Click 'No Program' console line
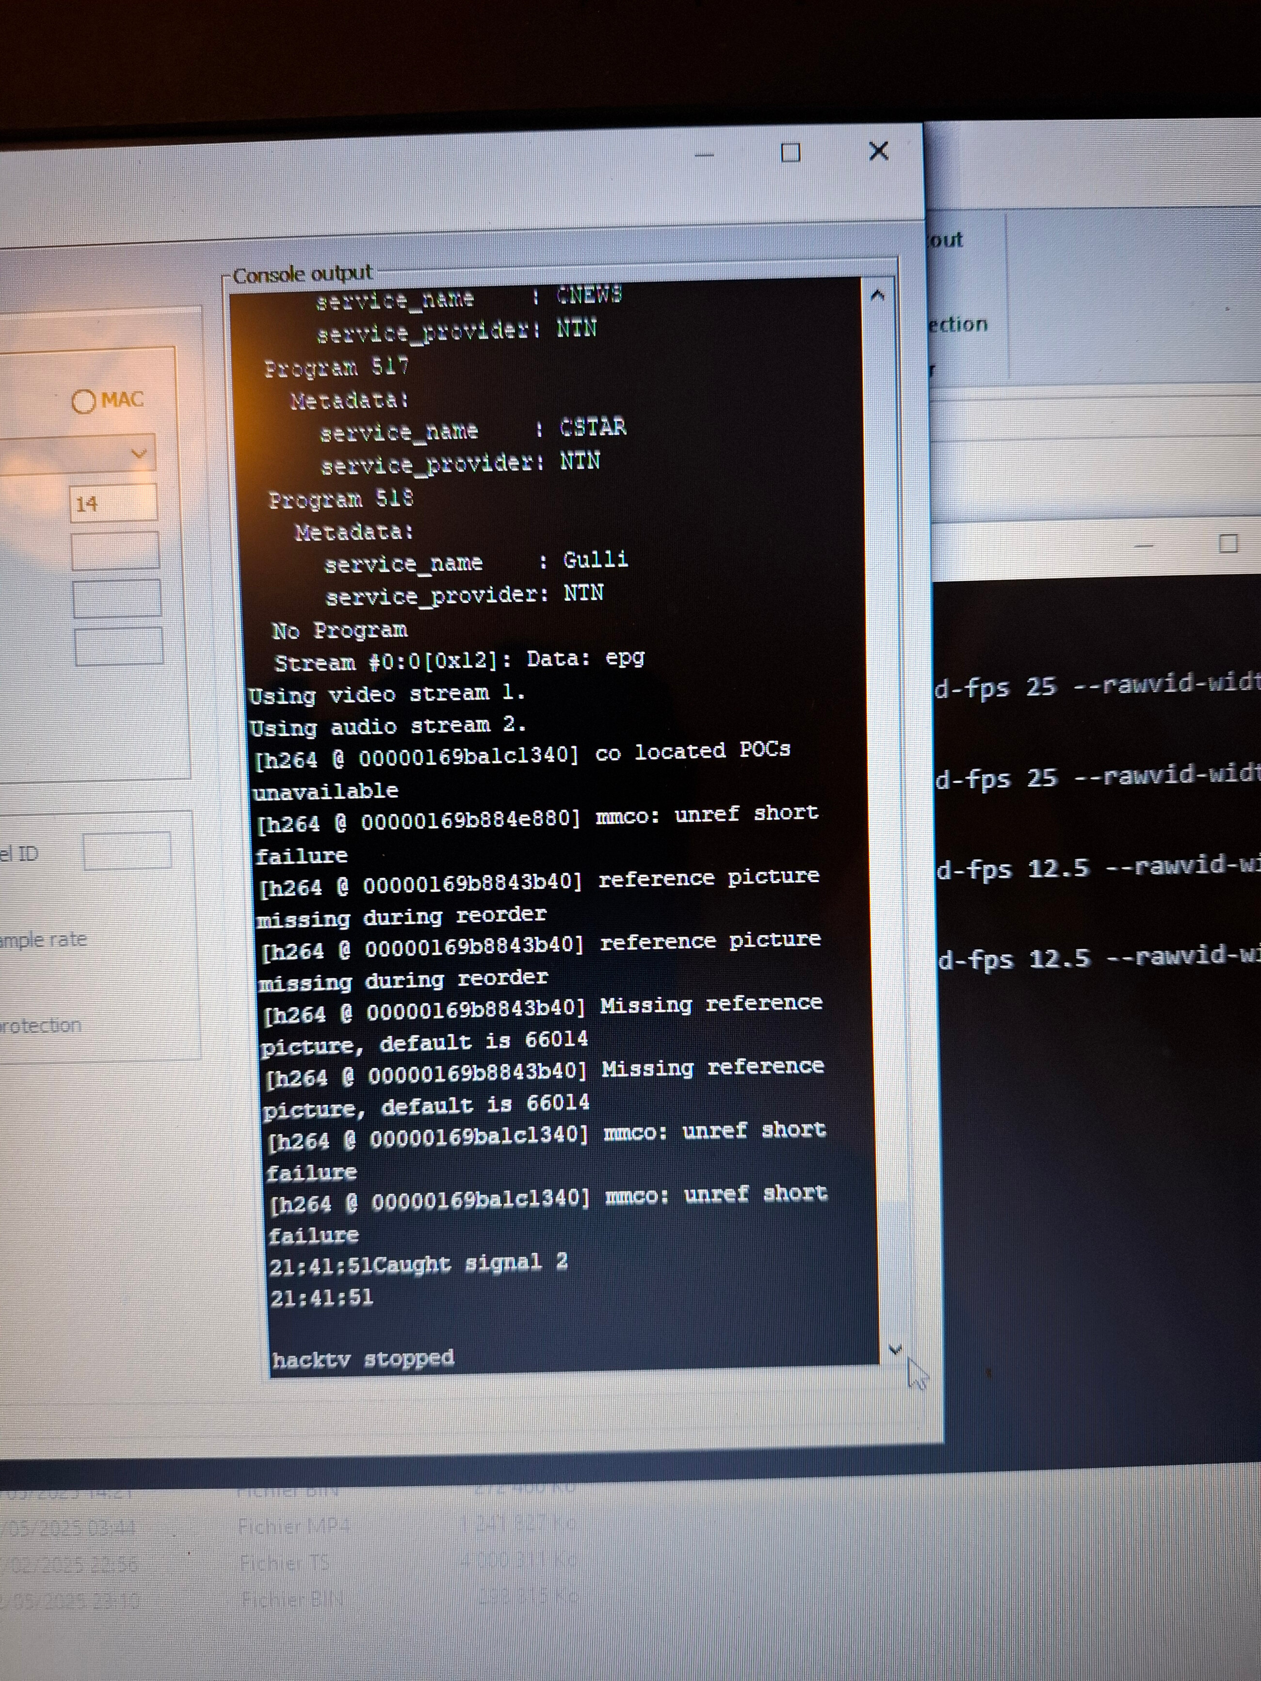This screenshot has width=1261, height=1681. (x=340, y=631)
